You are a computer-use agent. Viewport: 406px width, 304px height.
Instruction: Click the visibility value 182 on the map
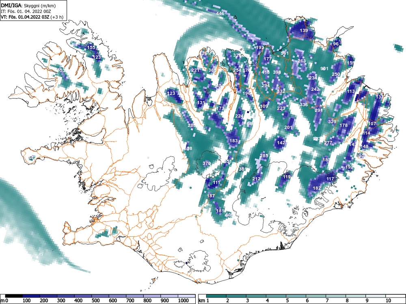tap(317, 188)
